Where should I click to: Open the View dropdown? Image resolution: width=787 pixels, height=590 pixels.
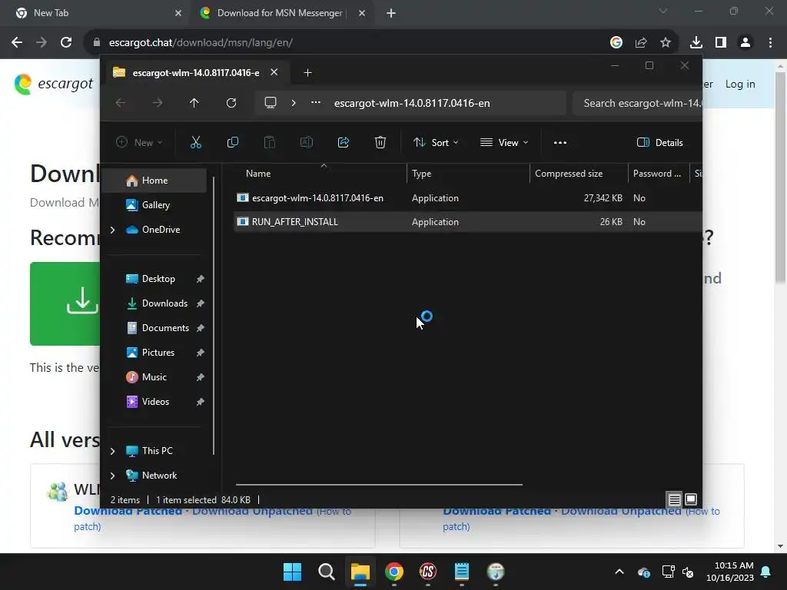click(504, 142)
